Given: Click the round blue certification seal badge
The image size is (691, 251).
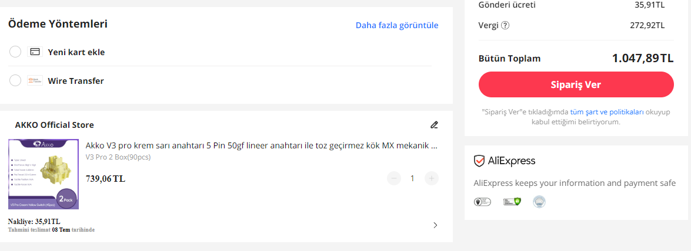Looking at the screenshot, I should pyautogui.click(x=539, y=202).
